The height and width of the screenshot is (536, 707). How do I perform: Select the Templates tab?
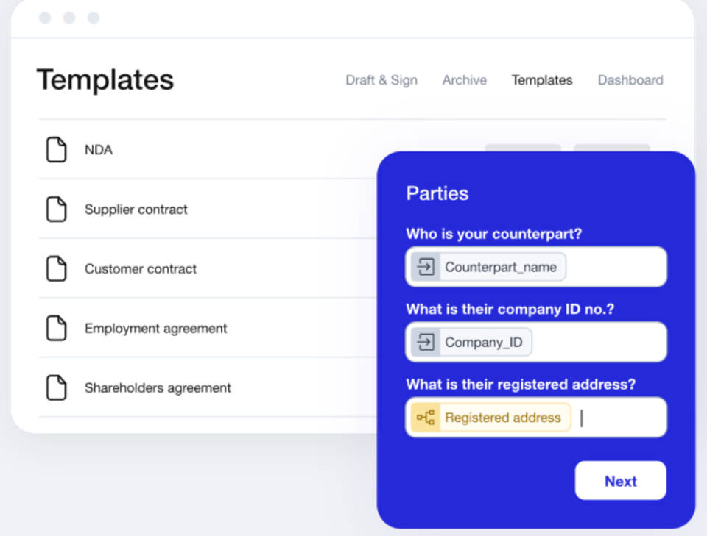[x=542, y=80]
